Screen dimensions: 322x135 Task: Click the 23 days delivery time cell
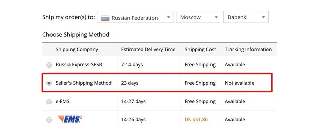click(x=130, y=83)
